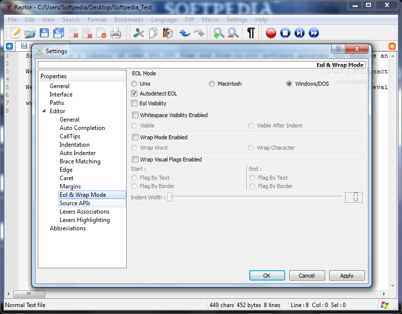This screenshot has height=314, width=402.
Task: Select Auto Indenter settings
Action: coord(77,153)
